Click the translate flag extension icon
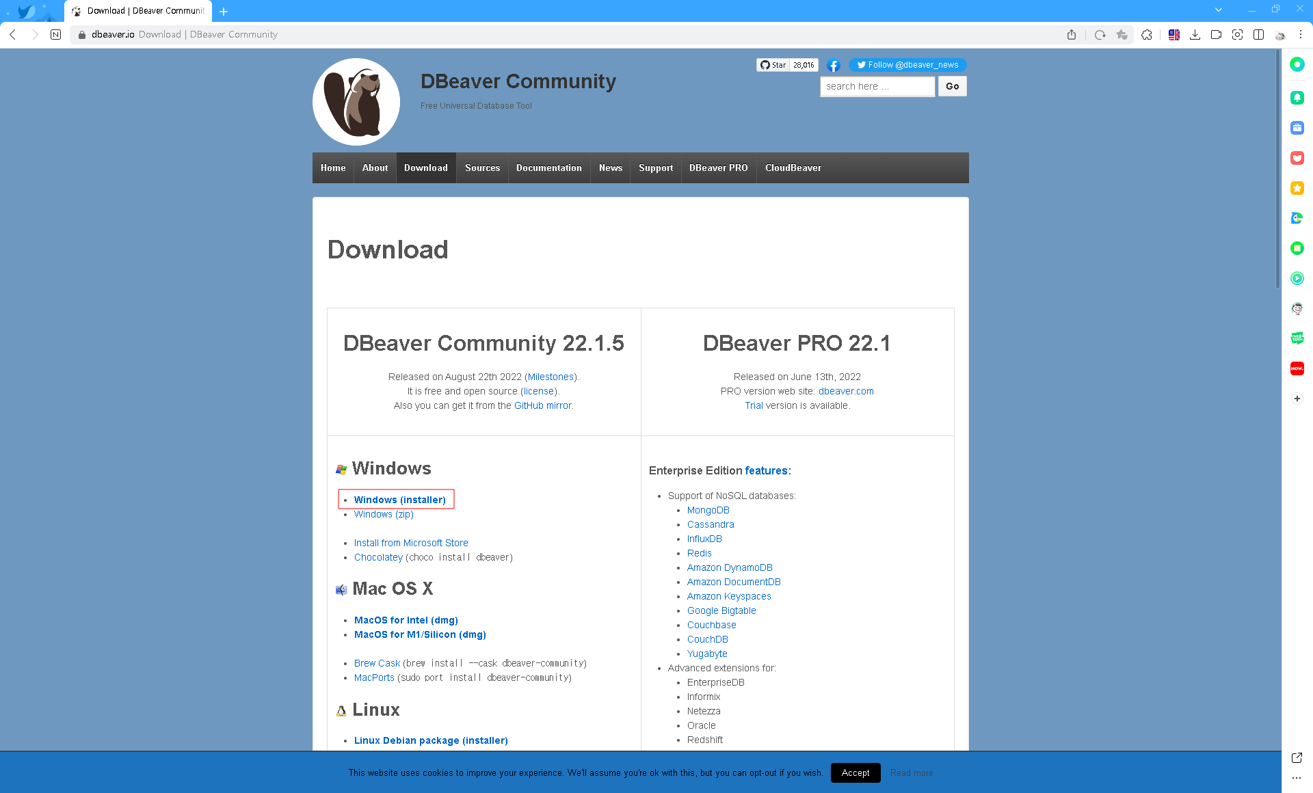The height and width of the screenshot is (793, 1313). click(x=1174, y=35)
